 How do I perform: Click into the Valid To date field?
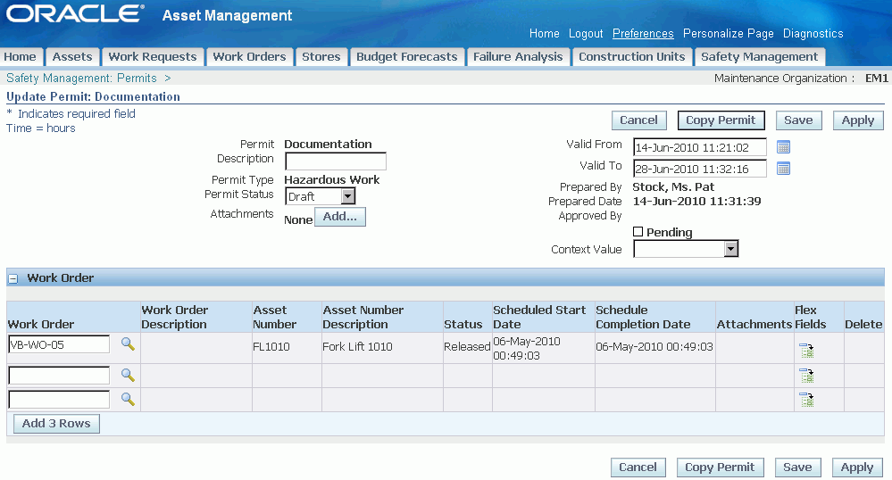click(x=700, y=169)
